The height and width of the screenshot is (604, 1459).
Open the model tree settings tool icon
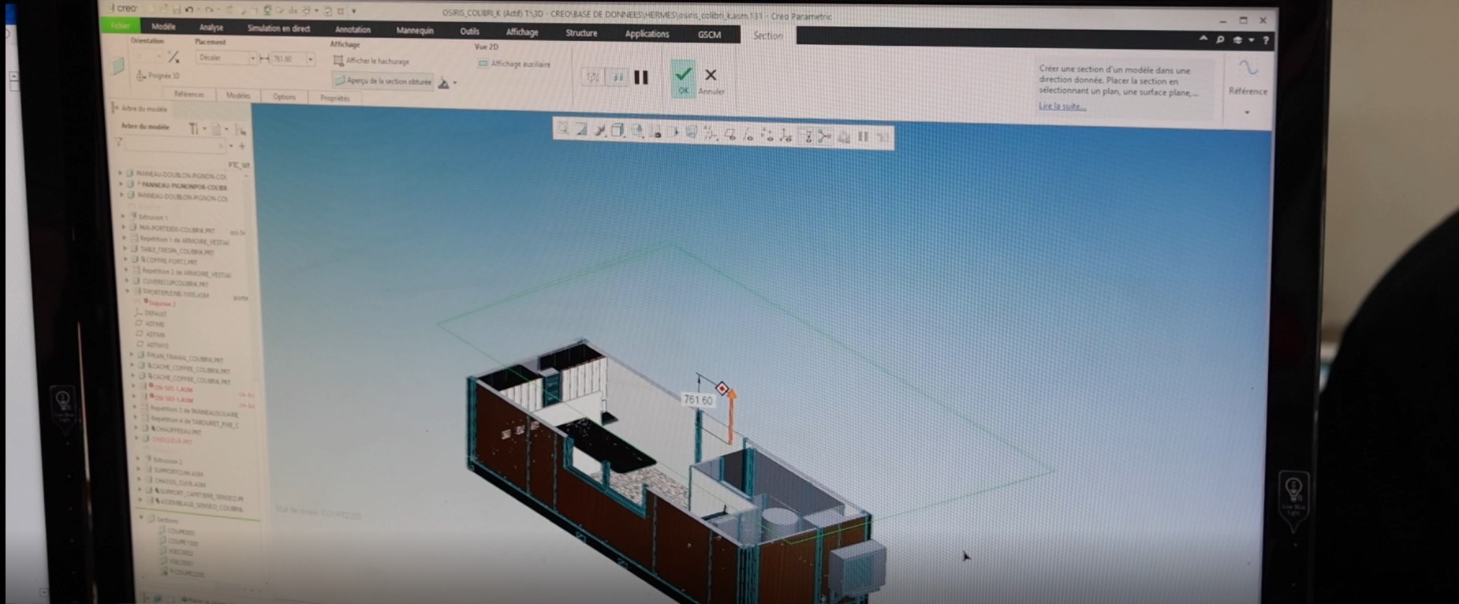coord(194,129)
